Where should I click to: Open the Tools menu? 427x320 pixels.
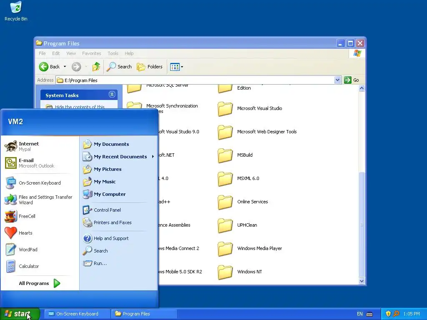click(113, 53)
